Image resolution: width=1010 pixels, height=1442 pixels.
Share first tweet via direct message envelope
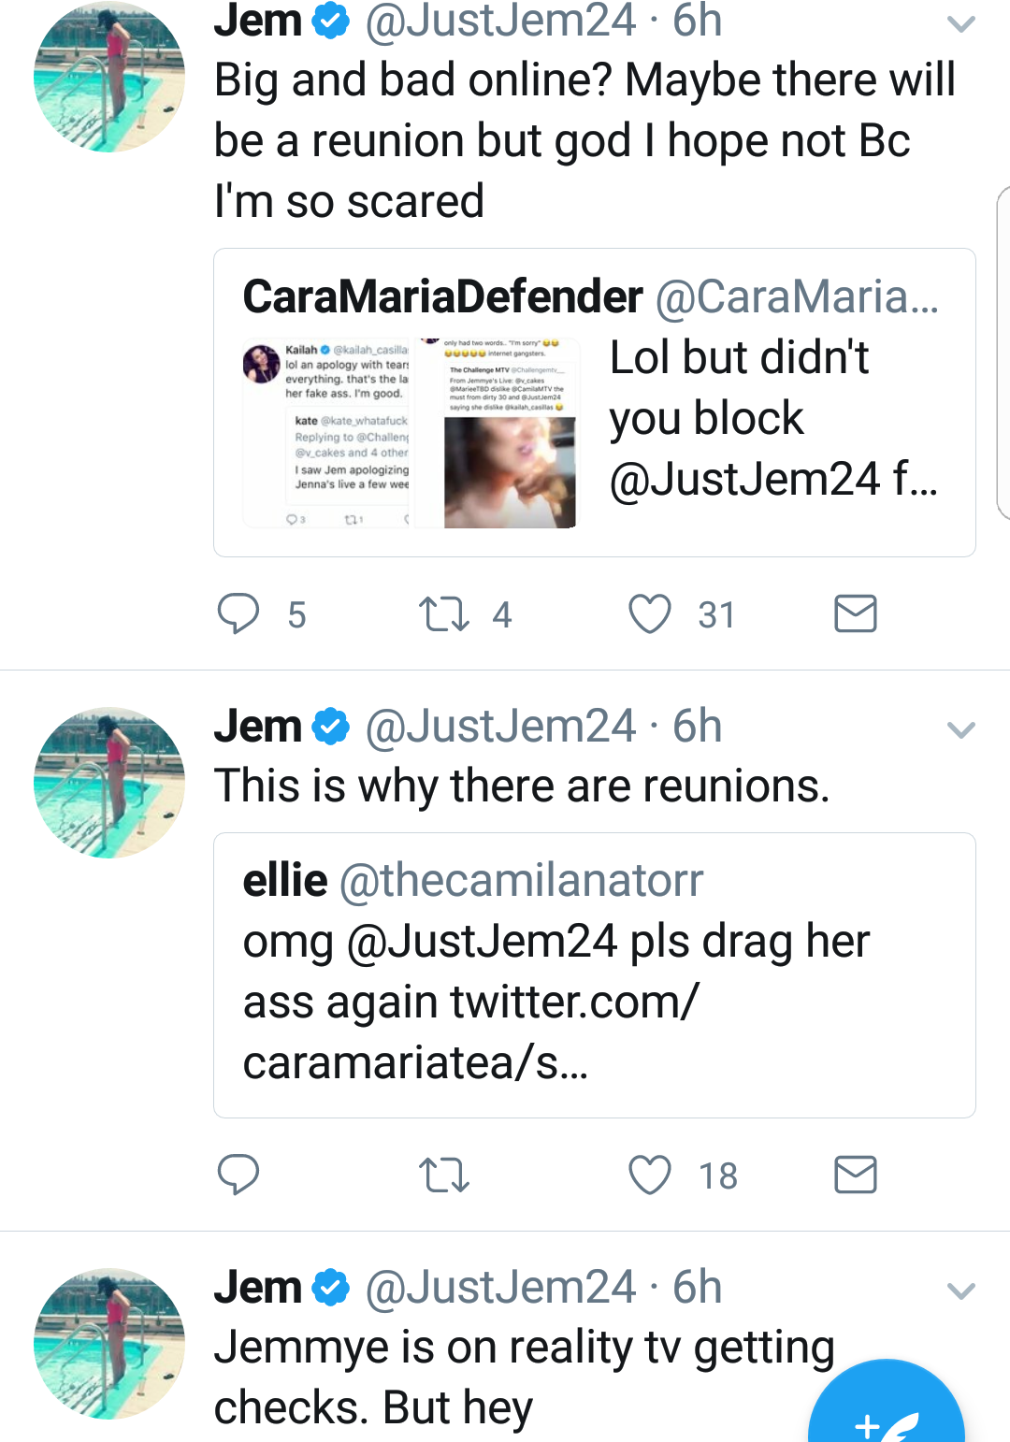point(855,614)
